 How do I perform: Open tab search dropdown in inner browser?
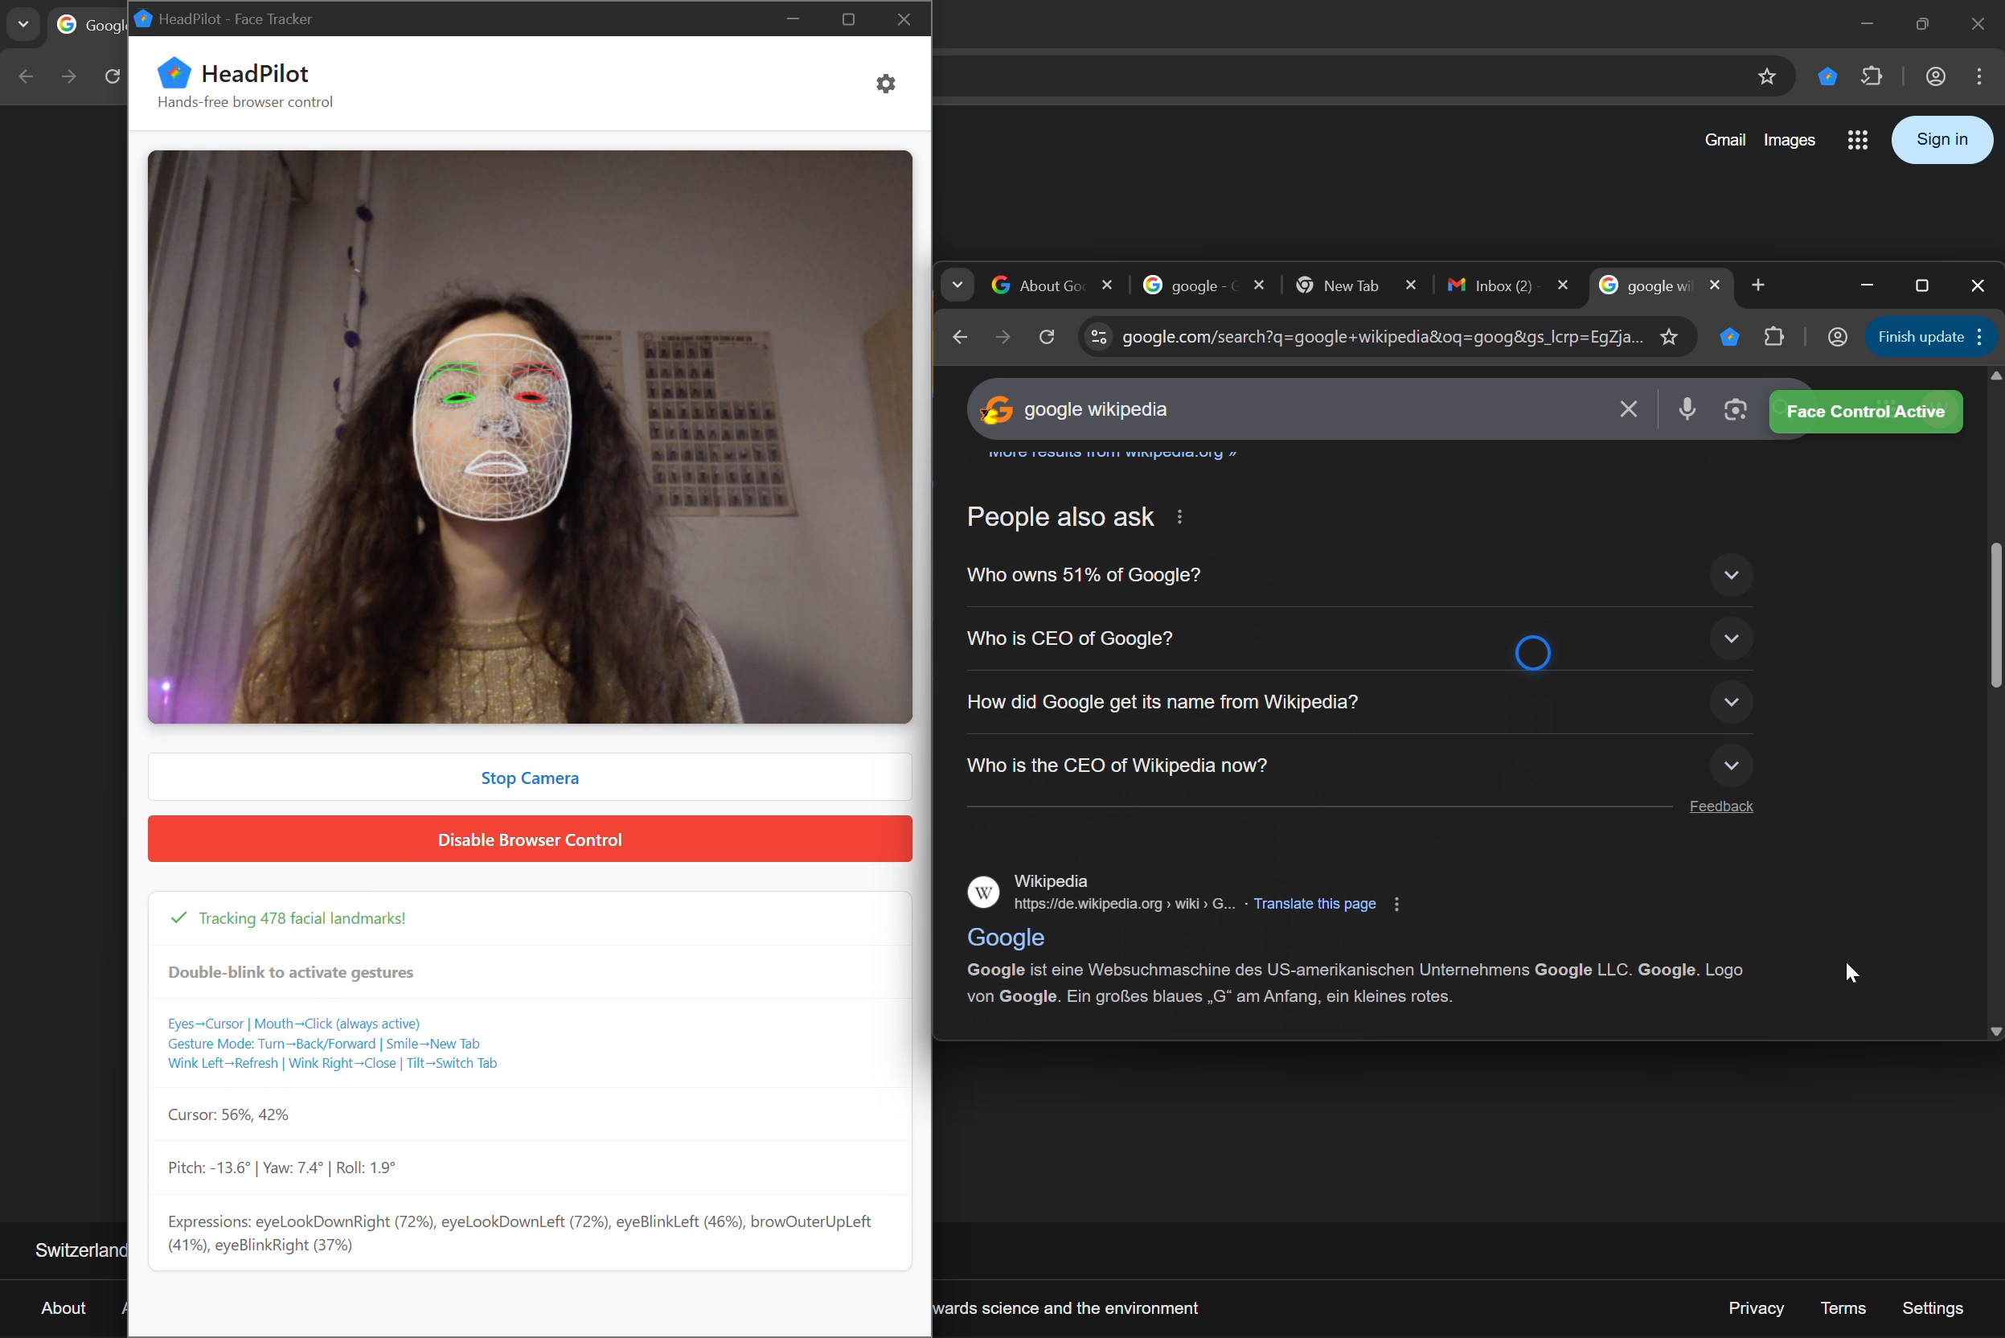click(x=957, y=285)
